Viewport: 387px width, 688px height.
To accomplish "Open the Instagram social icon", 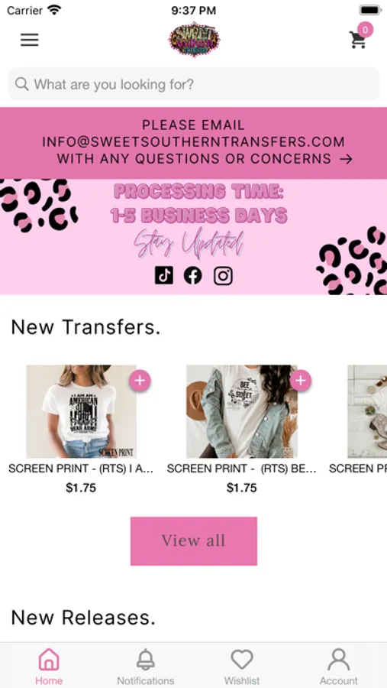I will 223,275.
